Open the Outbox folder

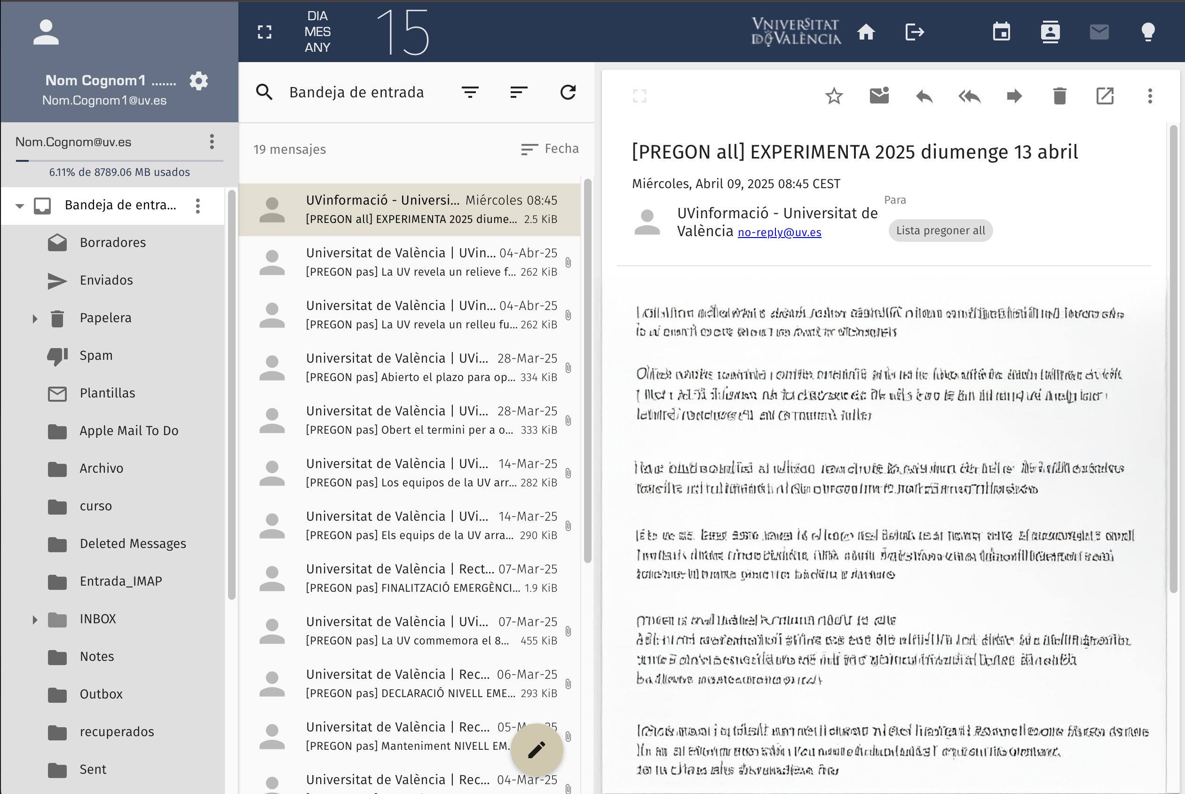click(112, 694)
